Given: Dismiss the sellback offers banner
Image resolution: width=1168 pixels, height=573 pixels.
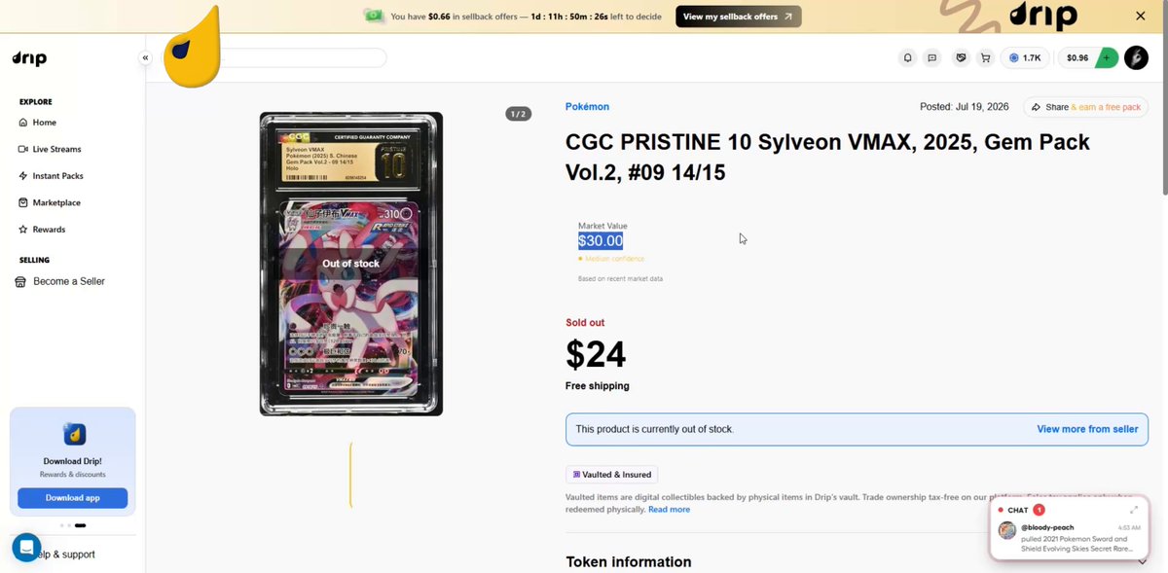Looking at the screenshot, I should click(x=1141, y=17).
